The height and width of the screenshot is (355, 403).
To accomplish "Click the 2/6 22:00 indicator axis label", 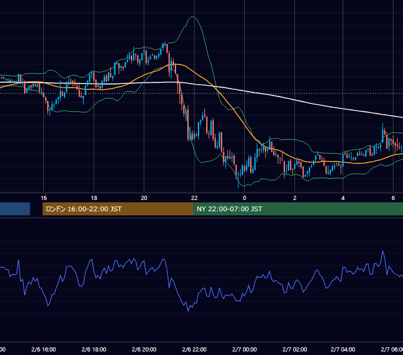I will (194, 350).
